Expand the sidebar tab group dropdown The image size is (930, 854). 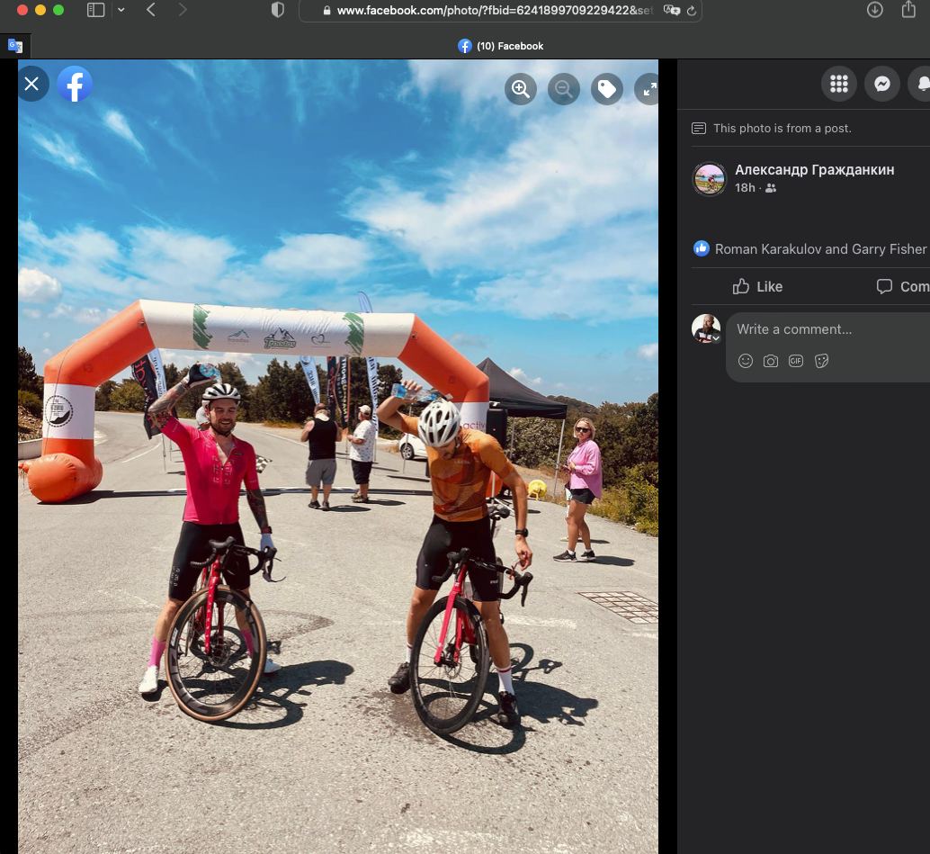[121, 10]
